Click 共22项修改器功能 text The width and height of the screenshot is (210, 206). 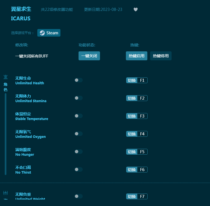tap(57, 9)
